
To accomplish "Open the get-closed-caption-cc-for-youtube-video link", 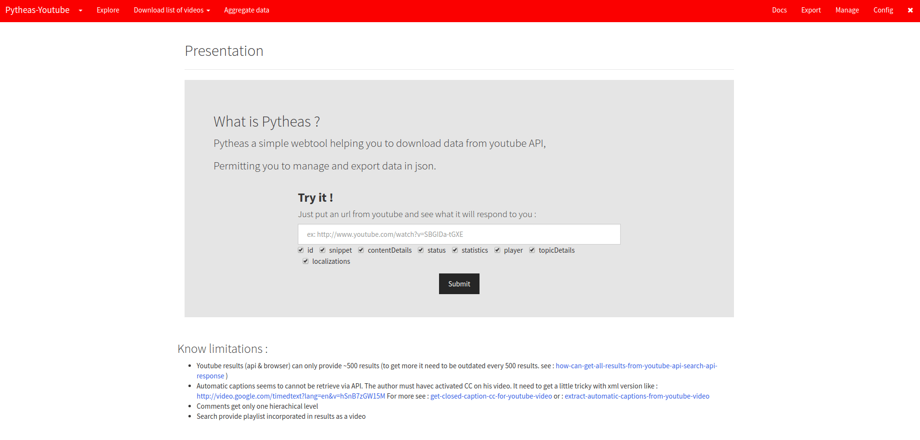I will pyautogui.click(x=491, y=396).
